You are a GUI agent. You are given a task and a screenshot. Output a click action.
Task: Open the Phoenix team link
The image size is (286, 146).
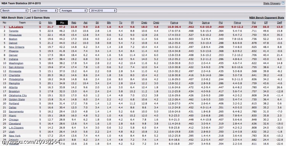coord(14,51)
